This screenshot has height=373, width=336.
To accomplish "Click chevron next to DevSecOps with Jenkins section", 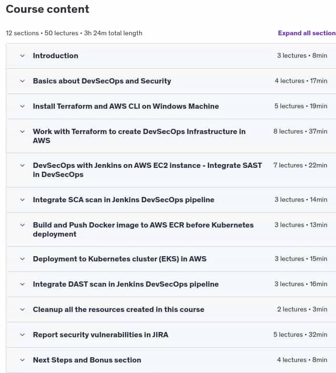I will [22, 166].
